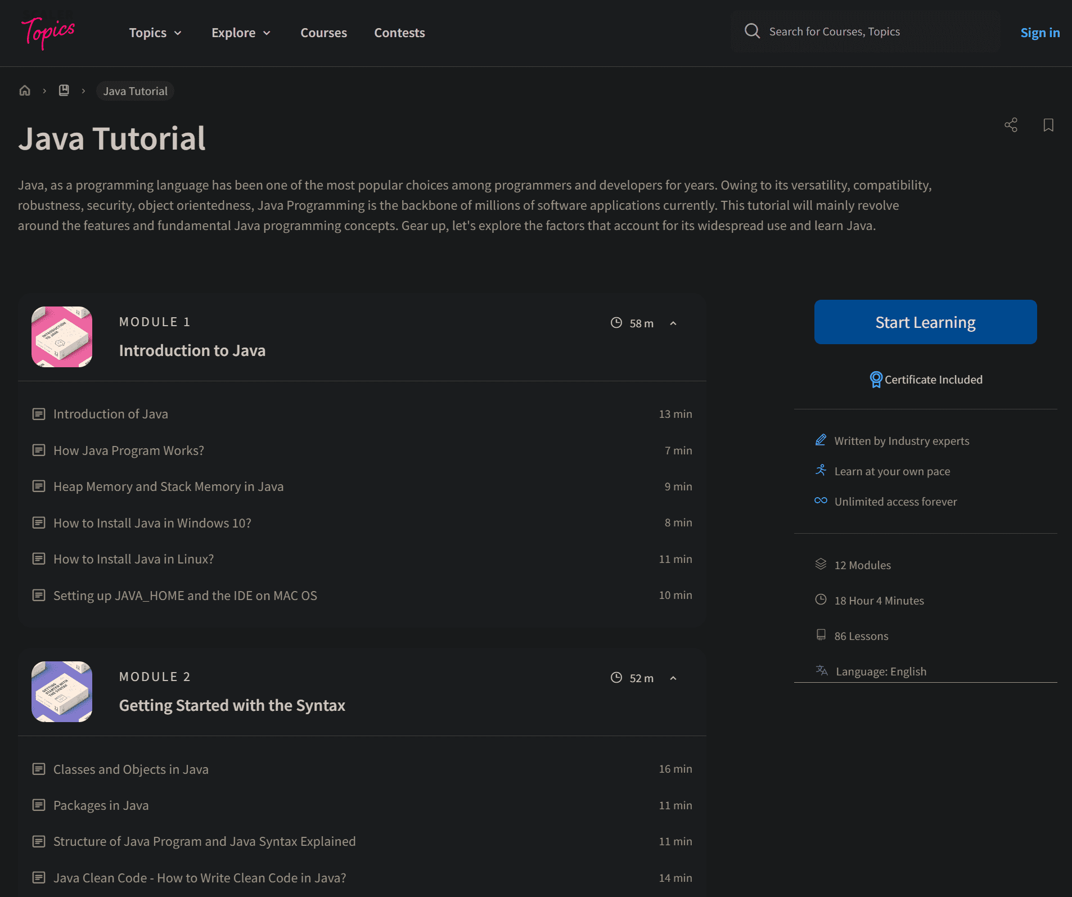Click the Module 2 purple thumbnail
This screenshot has width=1072, height=897.
click(x=62, y=692)
